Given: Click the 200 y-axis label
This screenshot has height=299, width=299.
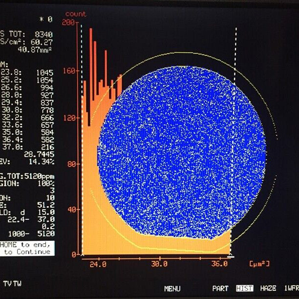Looking at the screenshot, I should 68,22.
